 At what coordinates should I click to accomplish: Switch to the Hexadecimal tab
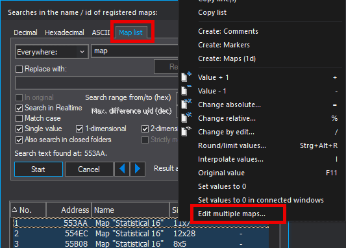point(64,32)
